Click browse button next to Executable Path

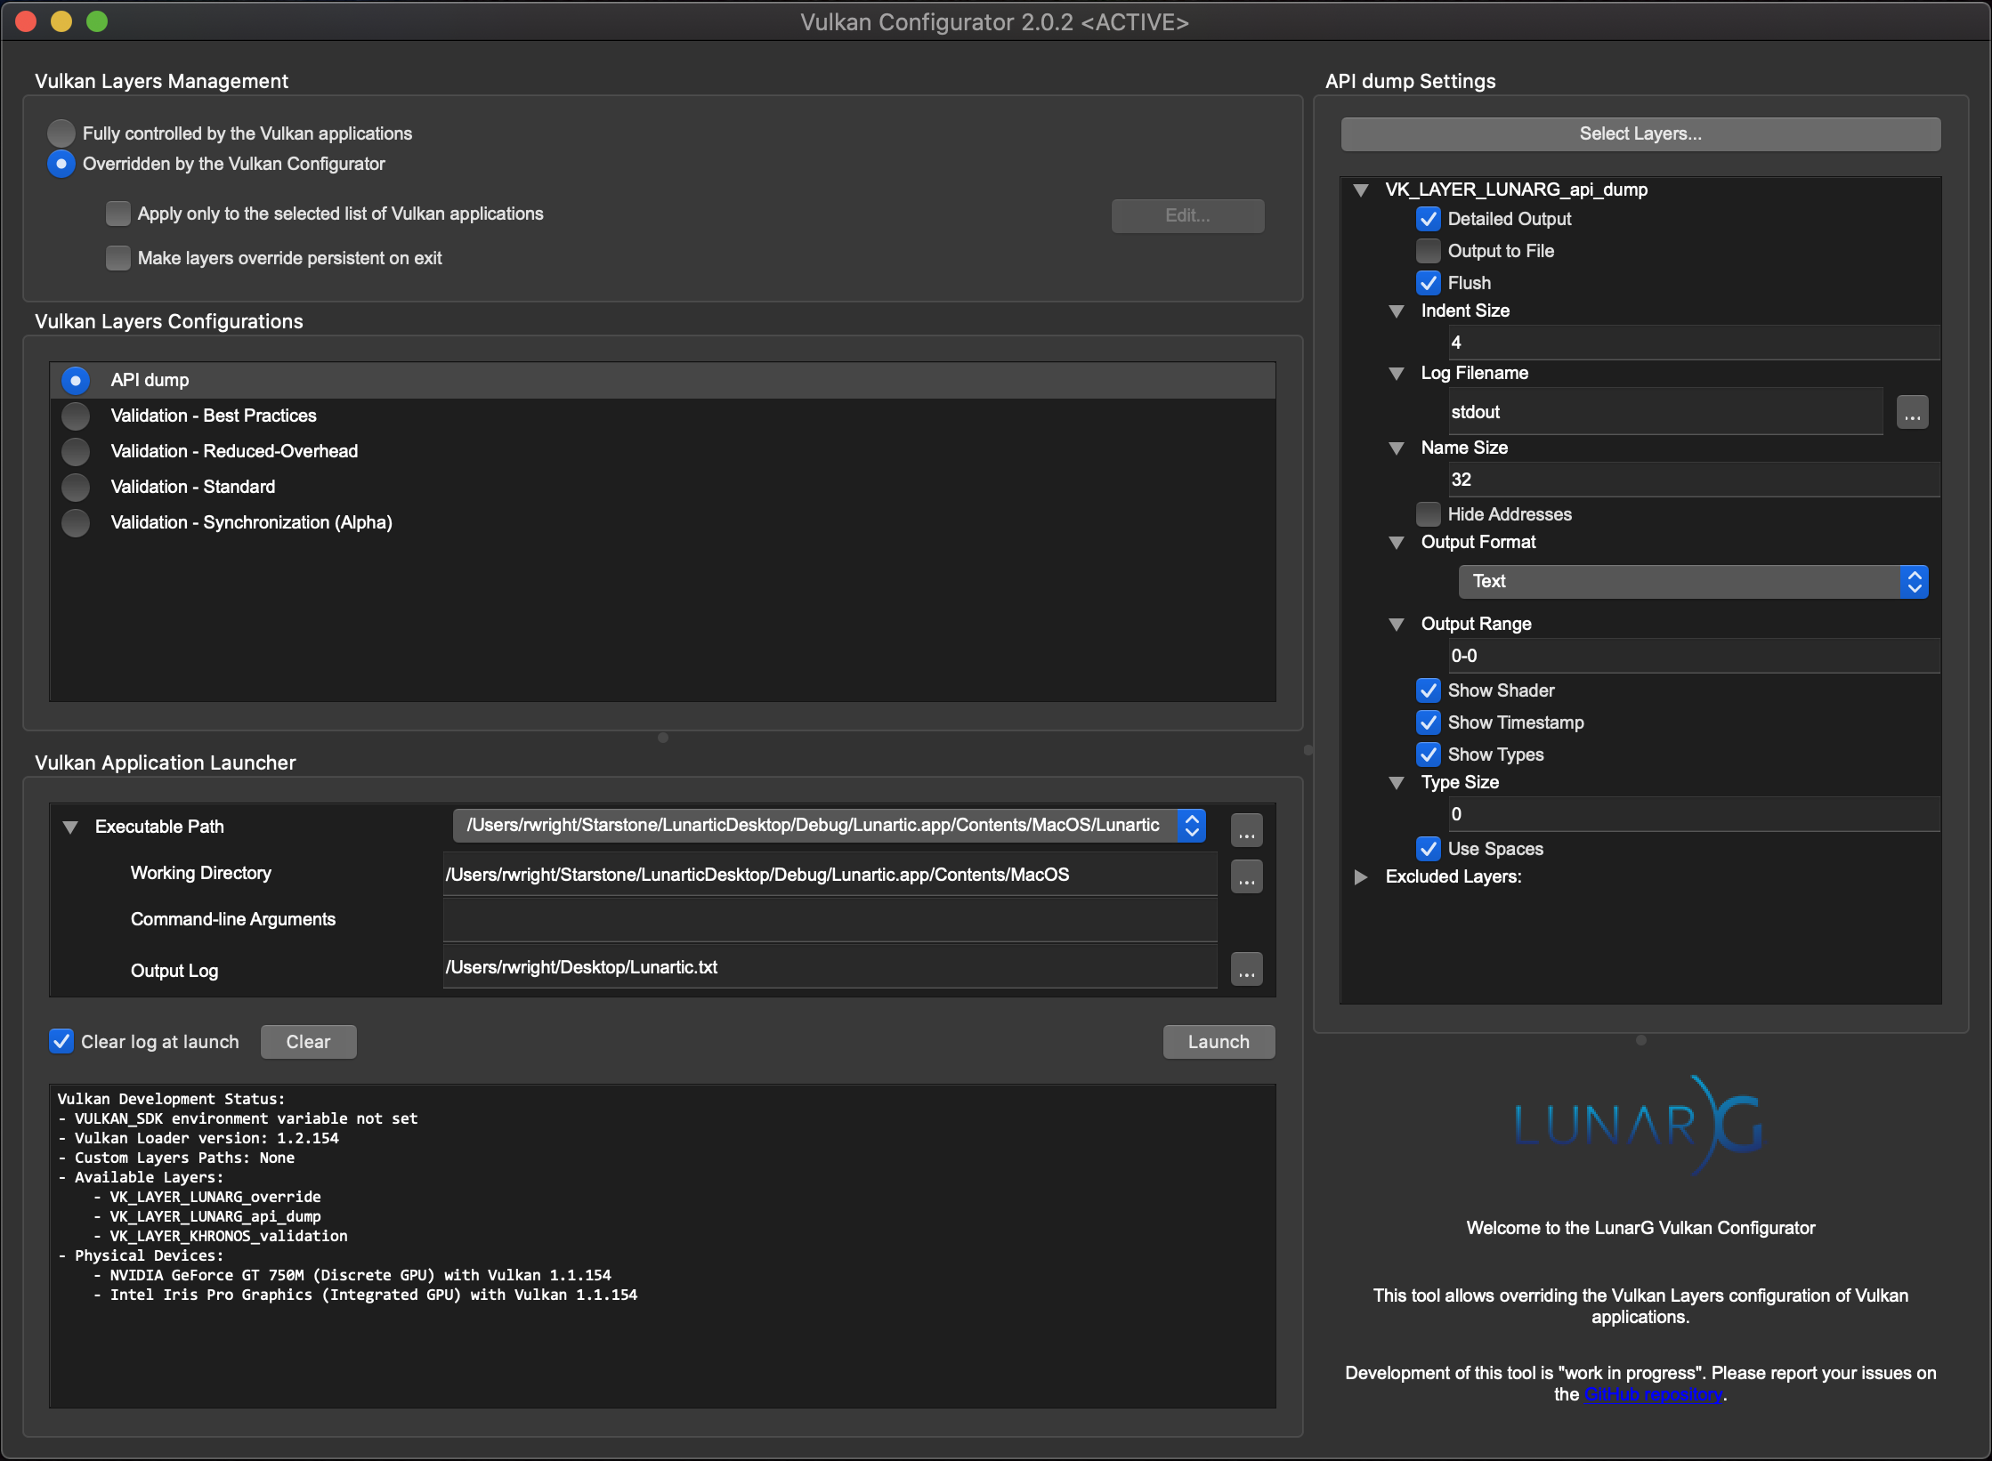point(1246,829)
